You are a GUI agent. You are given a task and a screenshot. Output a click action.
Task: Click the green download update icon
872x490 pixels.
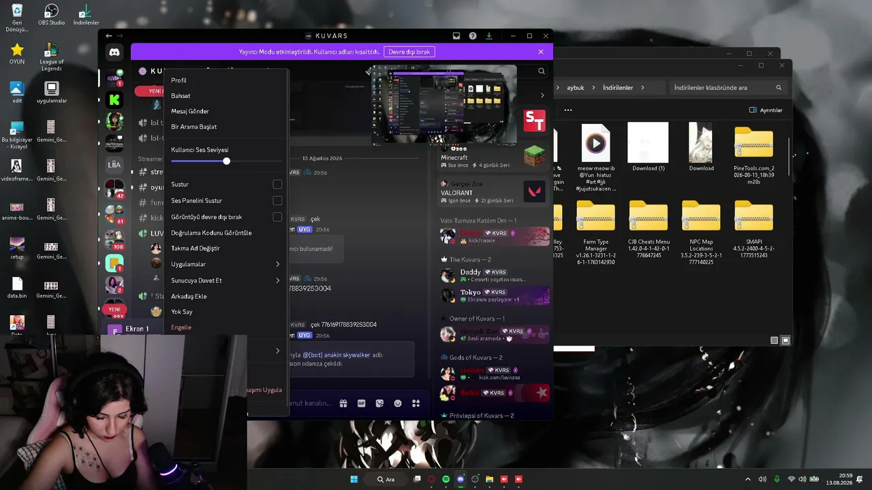489,36
